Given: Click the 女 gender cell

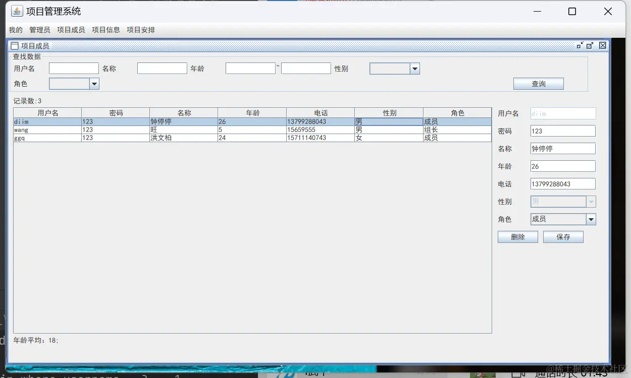Looking at the screenshot, I should pos(389,138).
